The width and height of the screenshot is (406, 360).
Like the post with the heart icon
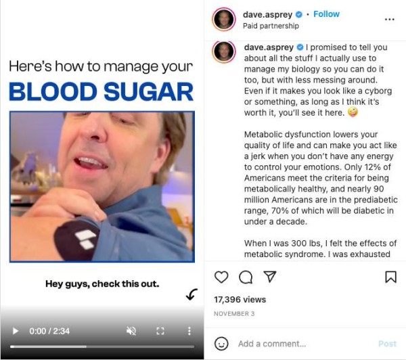point(221,277)
